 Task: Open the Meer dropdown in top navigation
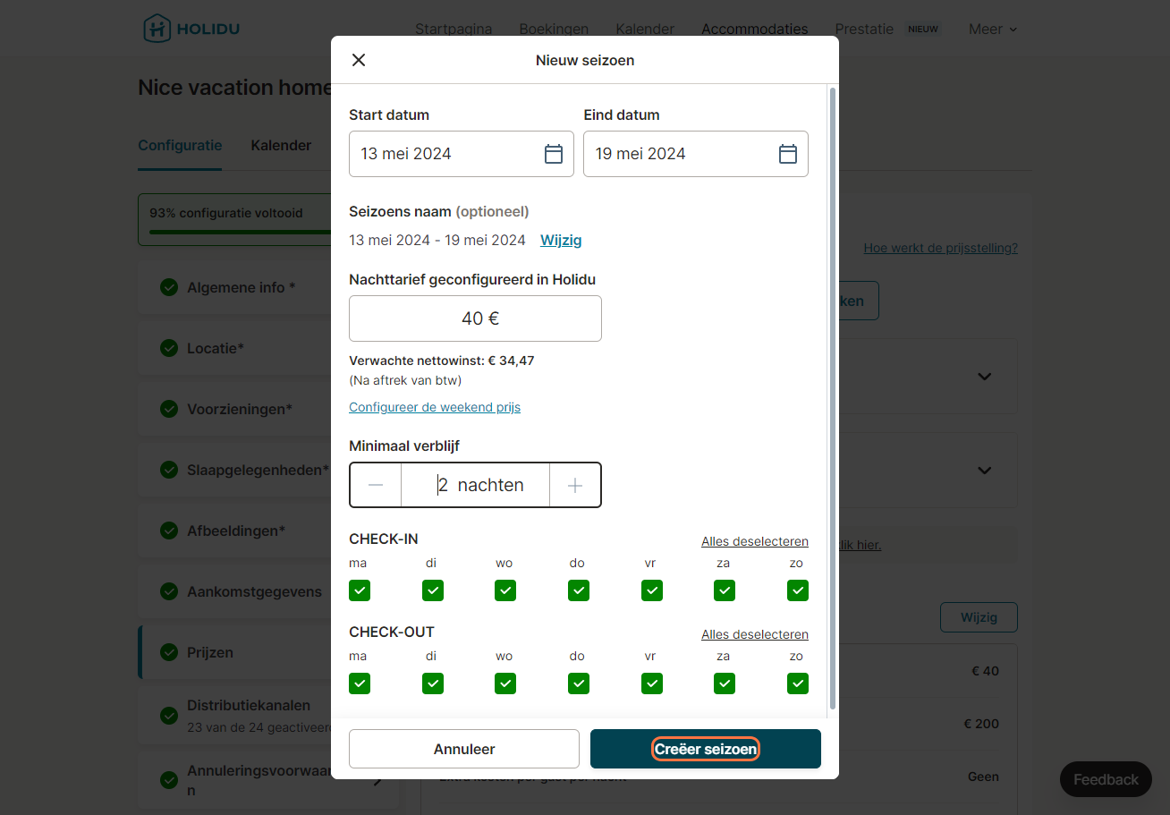point(993,29)
